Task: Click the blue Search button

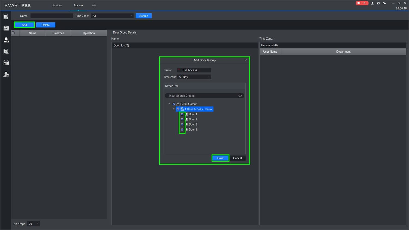Action: coord(143,16)
